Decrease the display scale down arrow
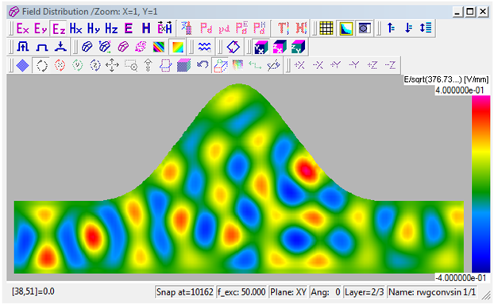This screenshot has width=494, height=305. point(408,29)
